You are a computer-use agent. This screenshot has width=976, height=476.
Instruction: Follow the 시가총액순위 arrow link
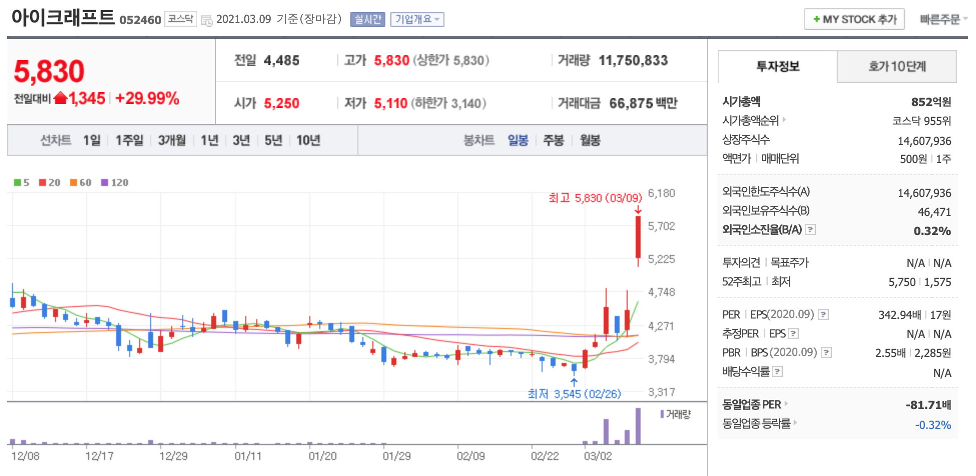(784, 120)
